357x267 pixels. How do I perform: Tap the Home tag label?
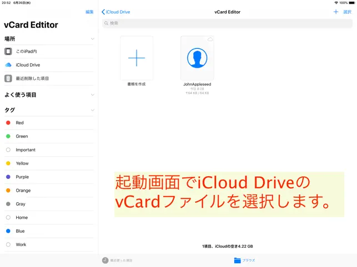[x=22, y=218]
